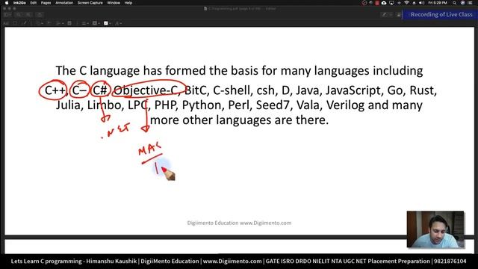Open the line style dropdown
The height and width of the screenshot is (269, 478).
[x=84, y=23]
